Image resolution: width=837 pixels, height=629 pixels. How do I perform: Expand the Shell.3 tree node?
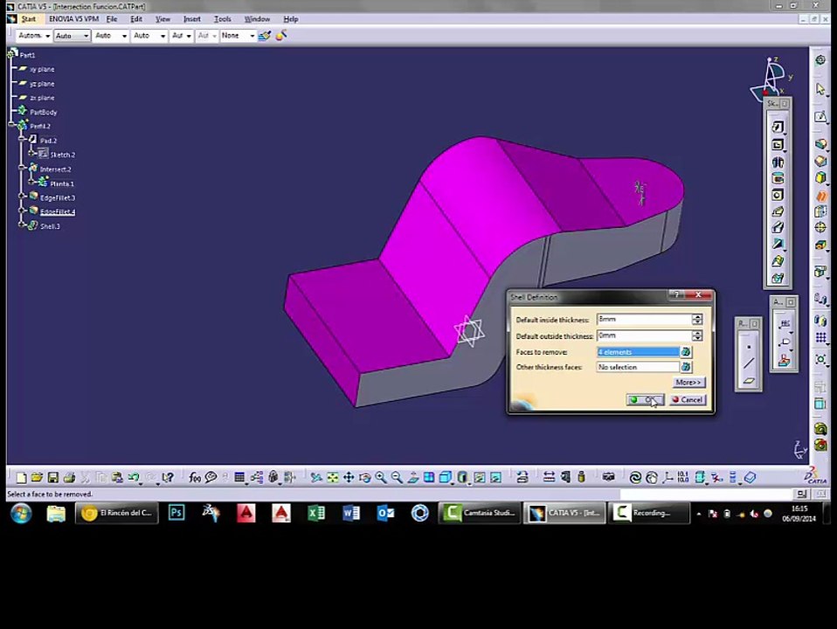click(21, 225)
